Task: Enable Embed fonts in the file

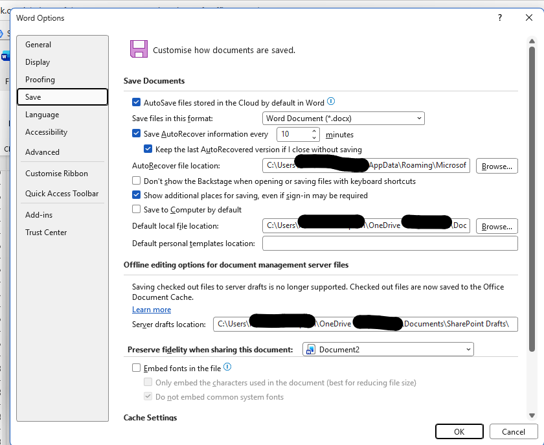Action: pos(137,368)
